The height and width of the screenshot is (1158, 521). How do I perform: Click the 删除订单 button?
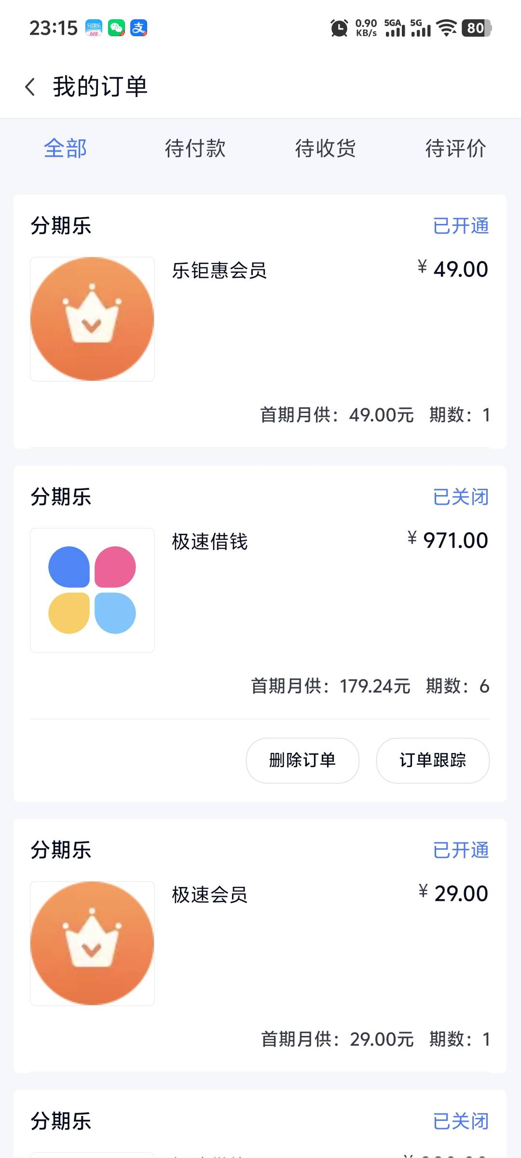302,760
